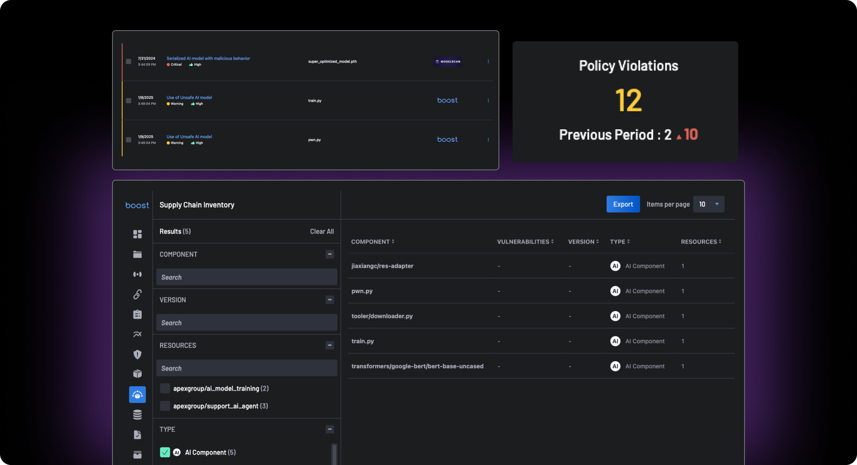Screen dimensions: 857x465
Task: Open the dashboard grid panel in the sidebar
Action: 137,234
